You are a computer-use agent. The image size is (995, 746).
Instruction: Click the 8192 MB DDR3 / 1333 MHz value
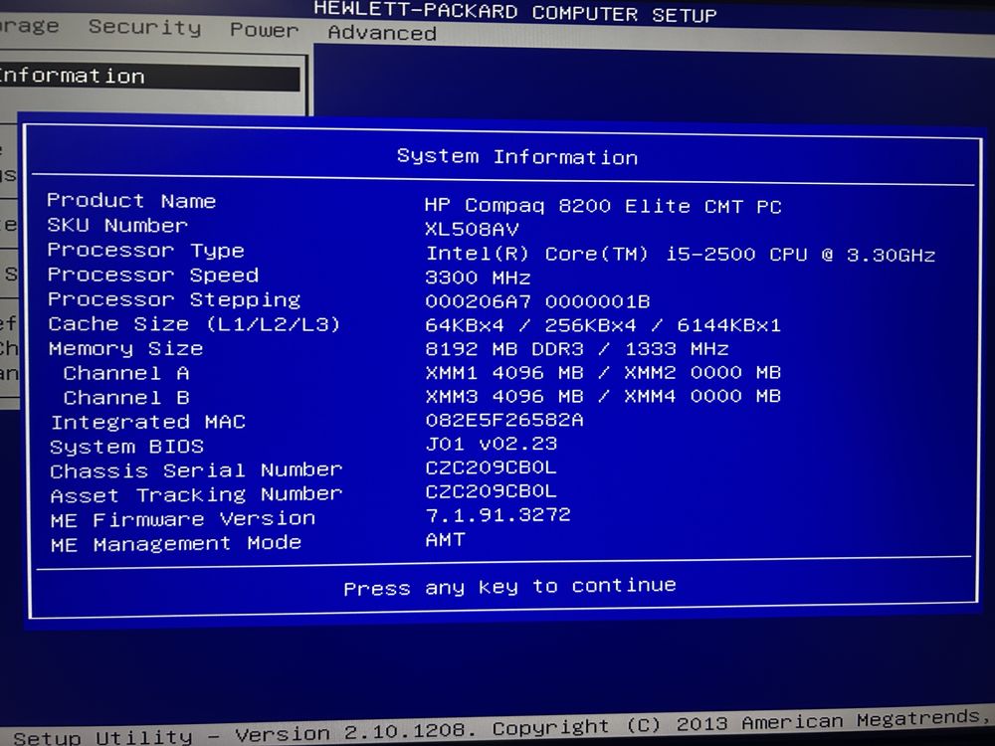[577, 348]
